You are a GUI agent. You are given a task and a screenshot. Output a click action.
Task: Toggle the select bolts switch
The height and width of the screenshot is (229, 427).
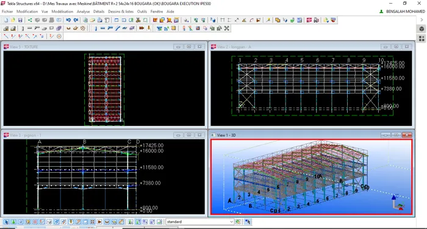coord(92,222)
